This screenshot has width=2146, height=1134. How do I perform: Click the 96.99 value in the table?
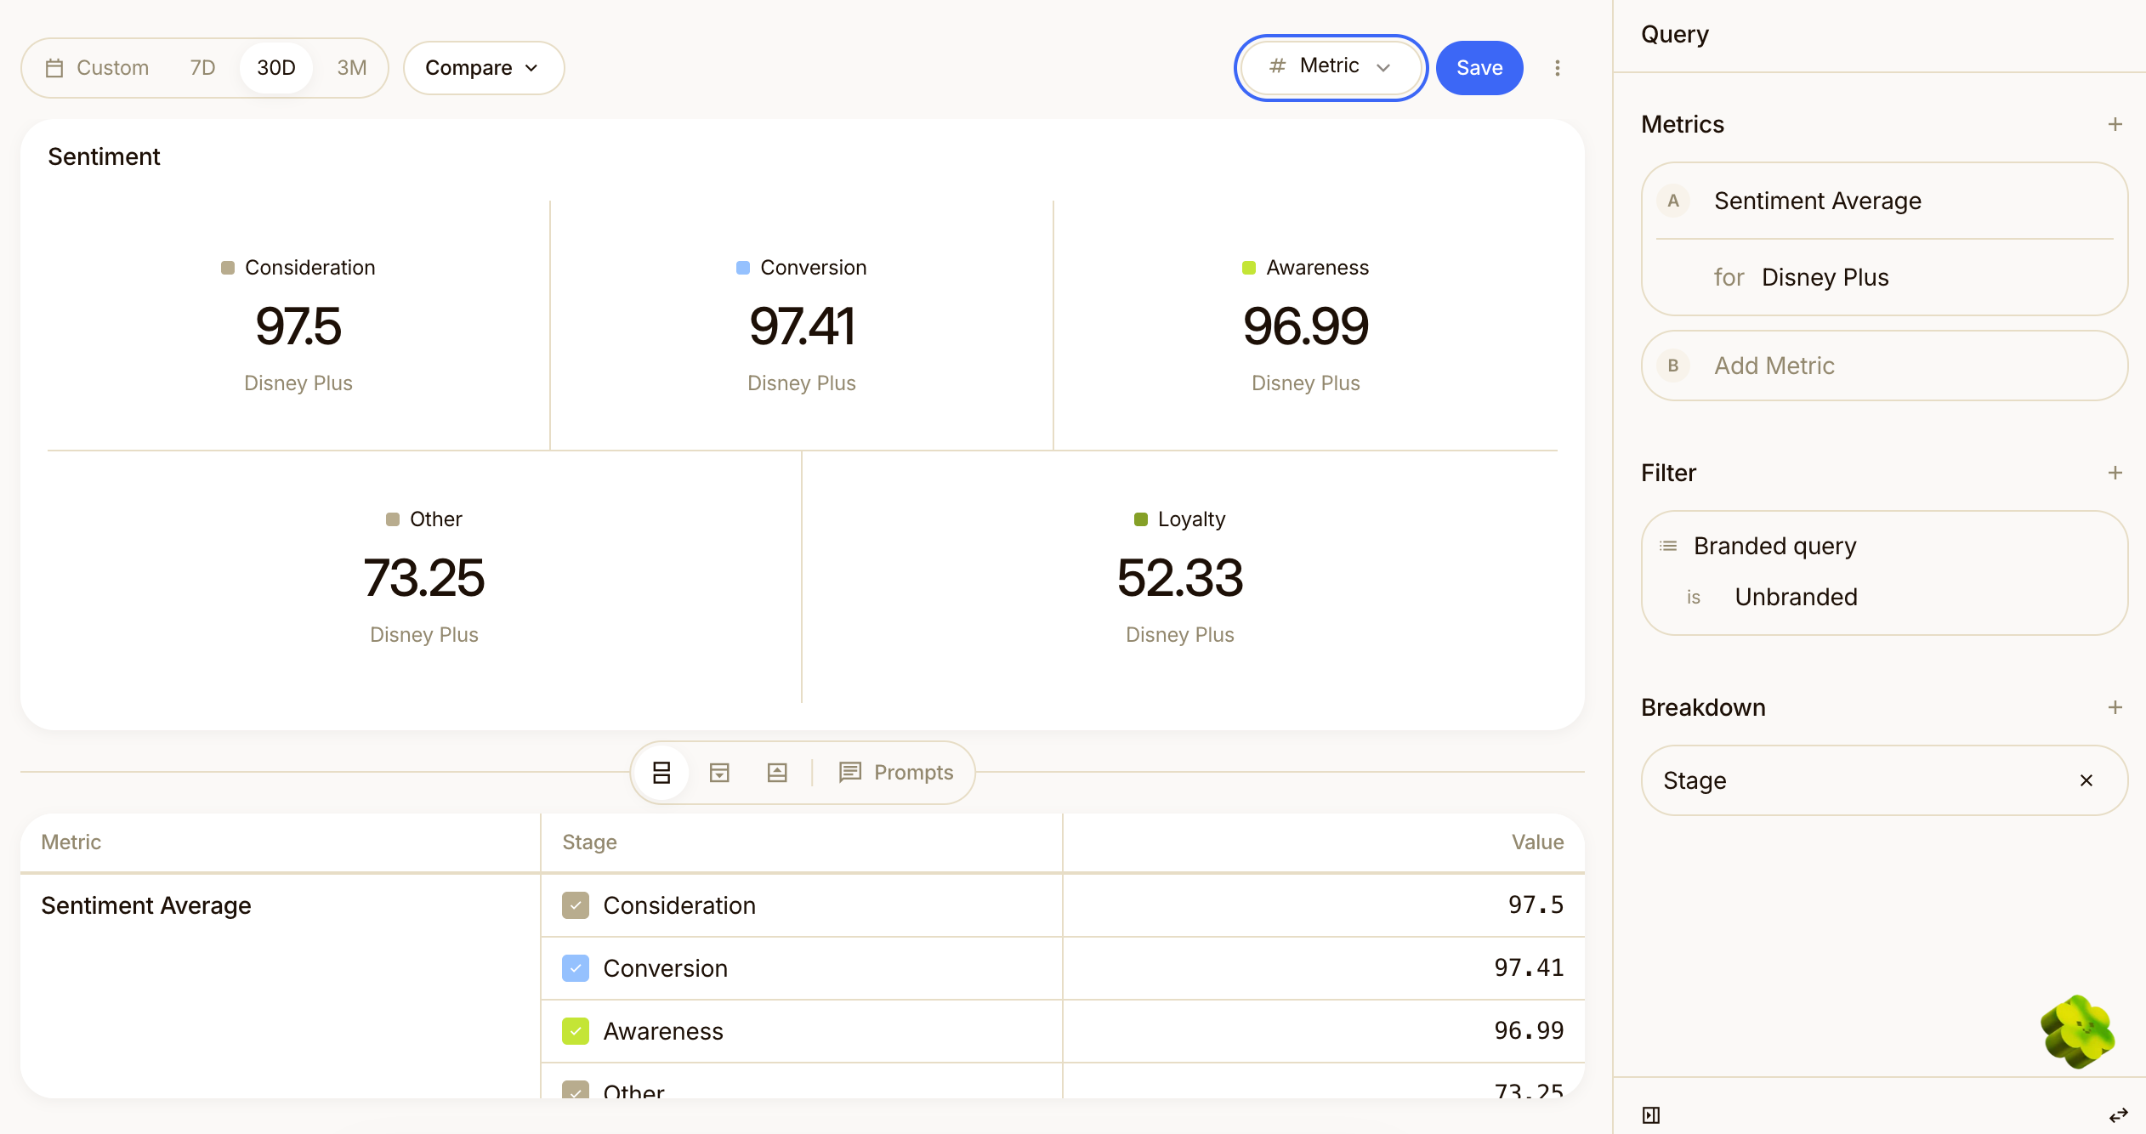tap(1529, 1031)
